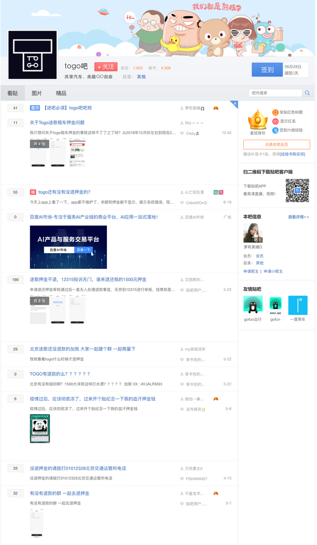Click the 经验书购买权 link

pyautogui.click(x=292, y=154)
